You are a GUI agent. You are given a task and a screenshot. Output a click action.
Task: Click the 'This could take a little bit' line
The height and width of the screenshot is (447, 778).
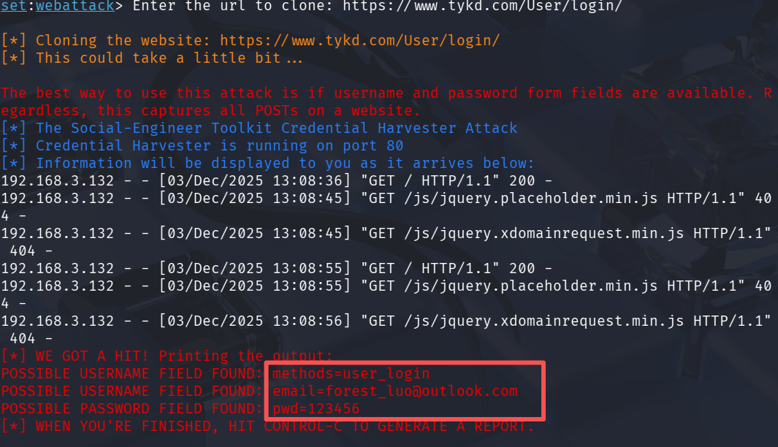[x=152, y=58]
